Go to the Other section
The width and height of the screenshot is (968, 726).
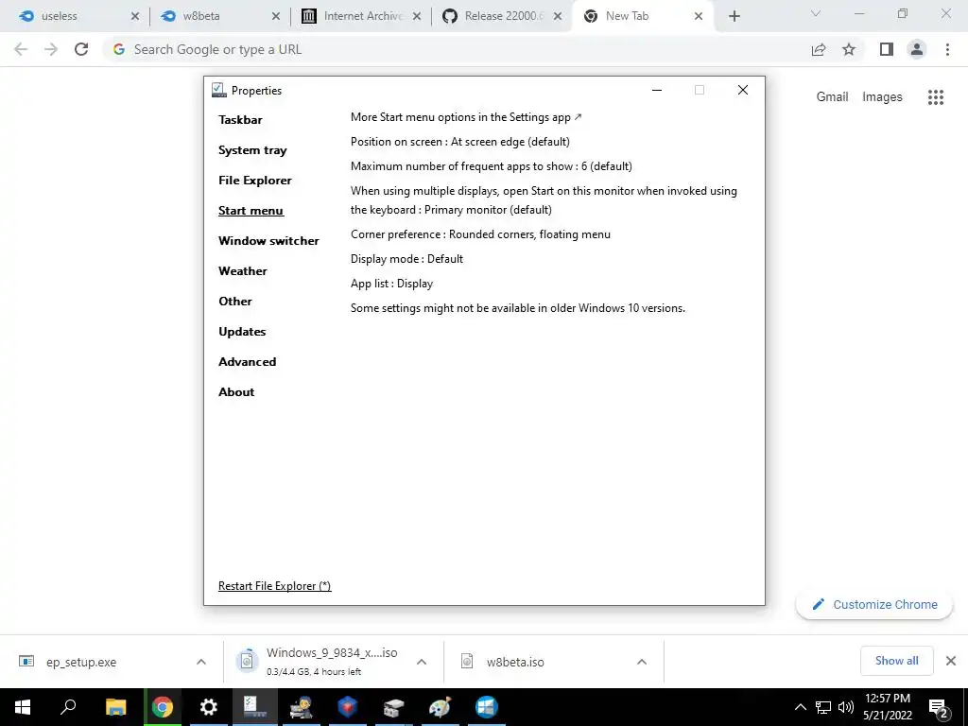(x=235, y=302)
